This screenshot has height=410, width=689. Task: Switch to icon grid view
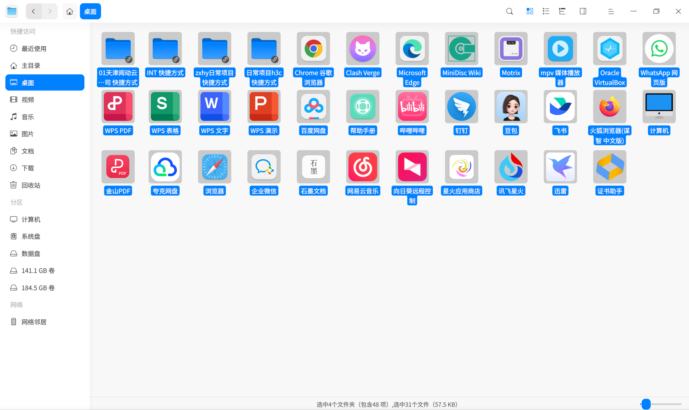[x=530, y=12]
